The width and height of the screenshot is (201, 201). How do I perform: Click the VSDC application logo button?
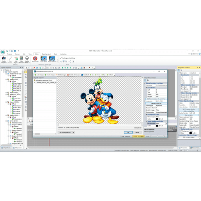[x=3, y=52]
